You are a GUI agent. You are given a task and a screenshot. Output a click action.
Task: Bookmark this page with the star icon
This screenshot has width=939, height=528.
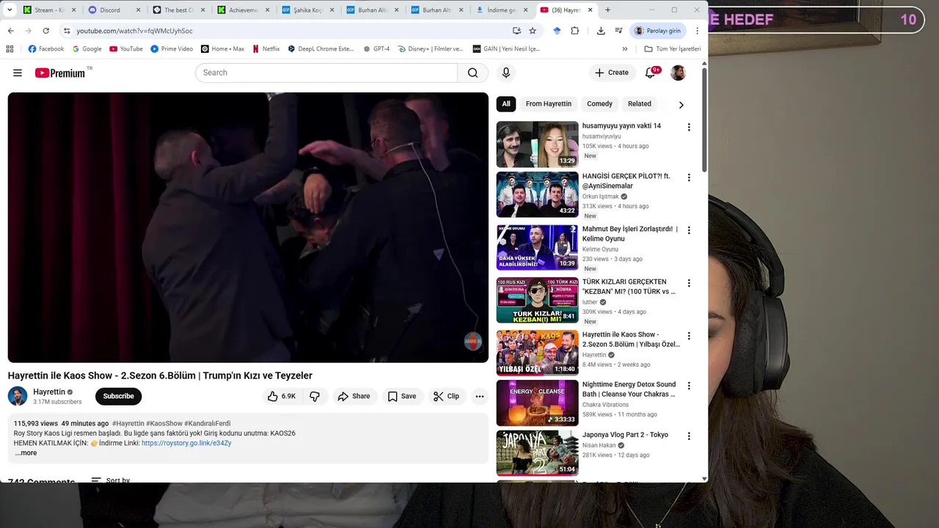pos(533,31)
